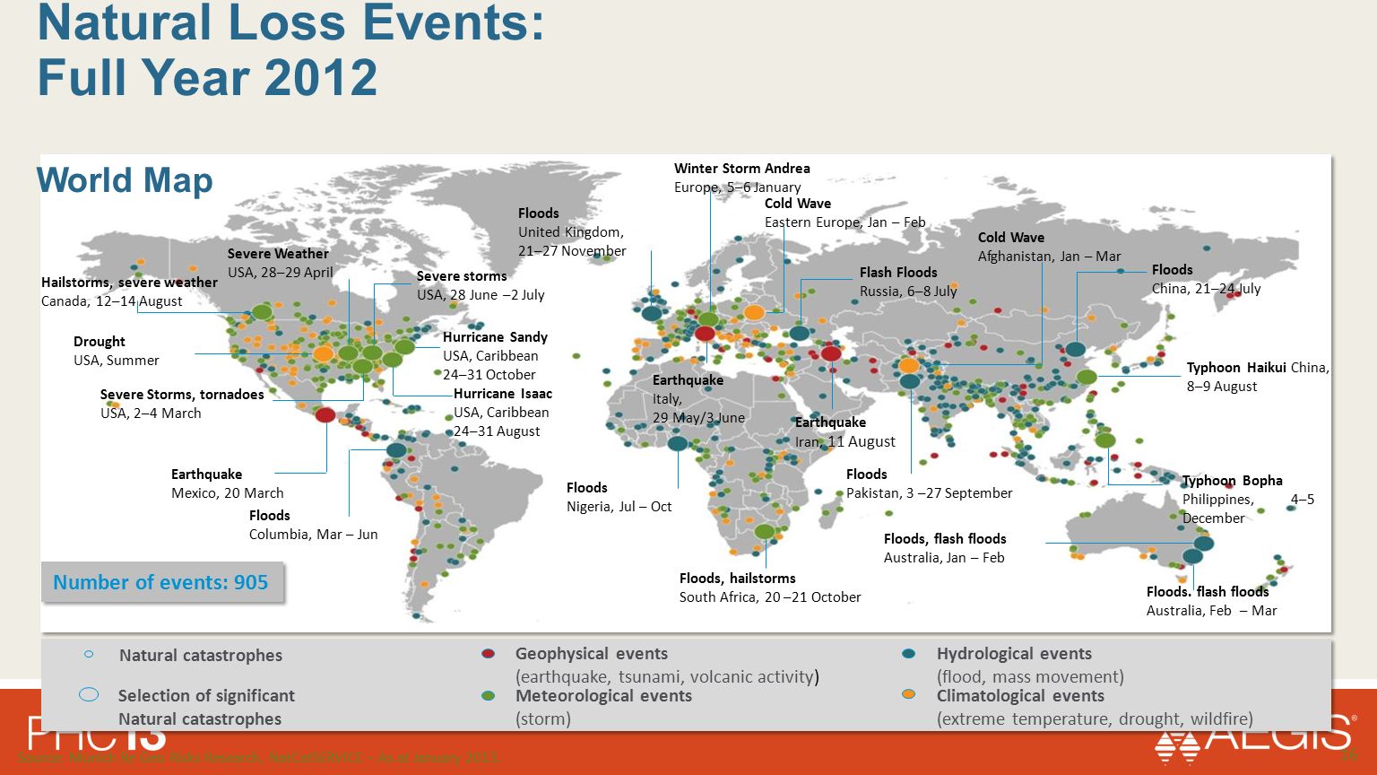1377x775 pixels.
Task: Select the orange USA drought map marker
Action: 324,354
